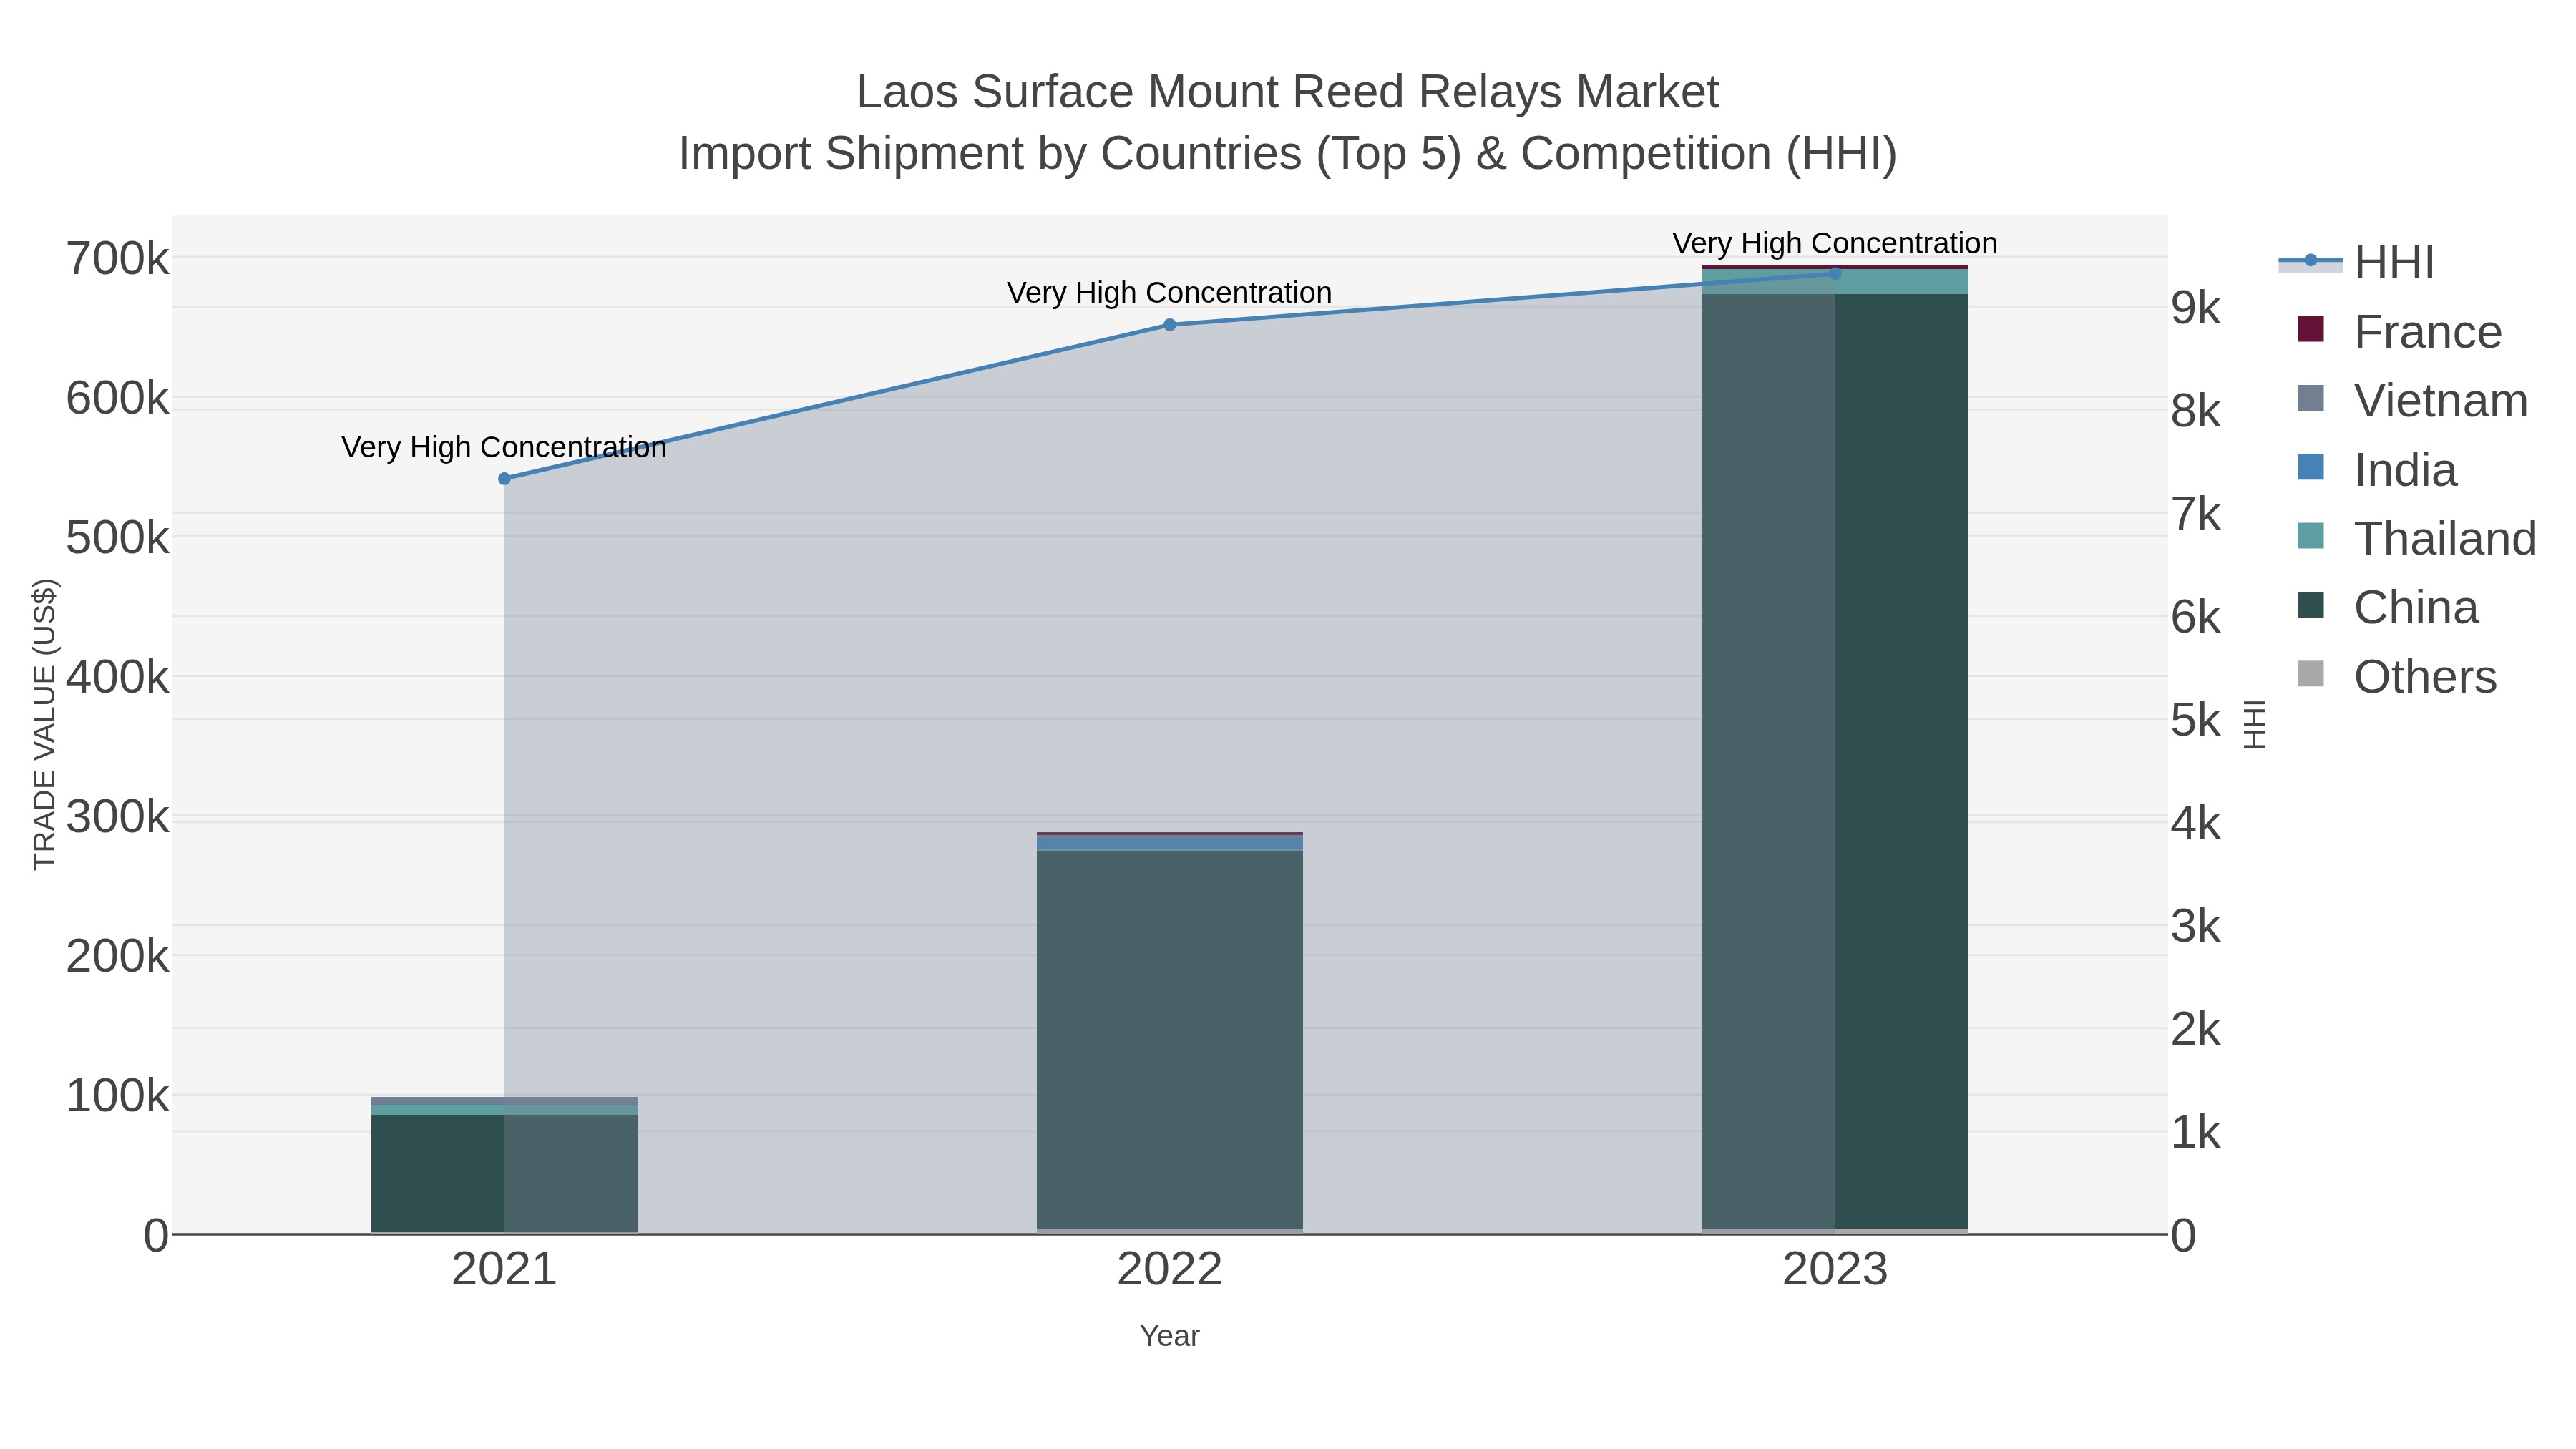Click the 'Very High Concentration' annotation above 2021
Image resolution: width=2576 pixels, height=1449 pixels.
pyautogui.click(x=504, y=448)
